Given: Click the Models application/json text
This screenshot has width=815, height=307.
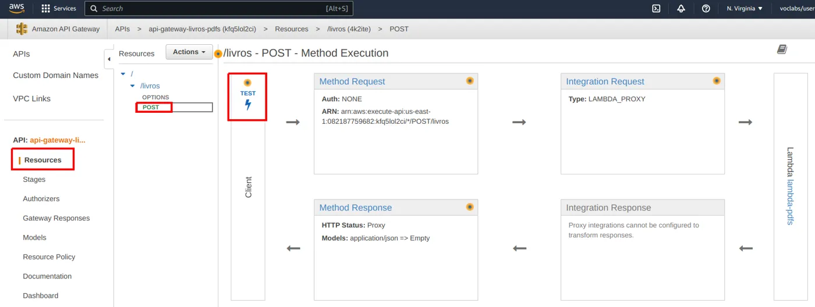Looking at the screenshot, I should tap(375, 238).
